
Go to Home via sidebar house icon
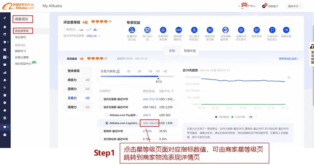click(x=5, y=27)
